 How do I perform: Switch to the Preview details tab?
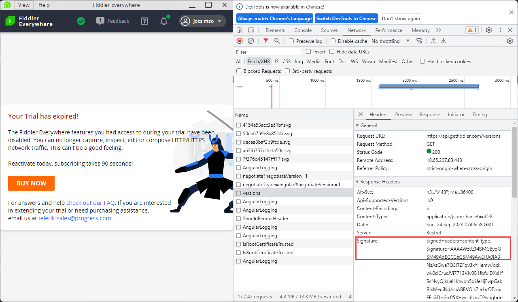403,115
